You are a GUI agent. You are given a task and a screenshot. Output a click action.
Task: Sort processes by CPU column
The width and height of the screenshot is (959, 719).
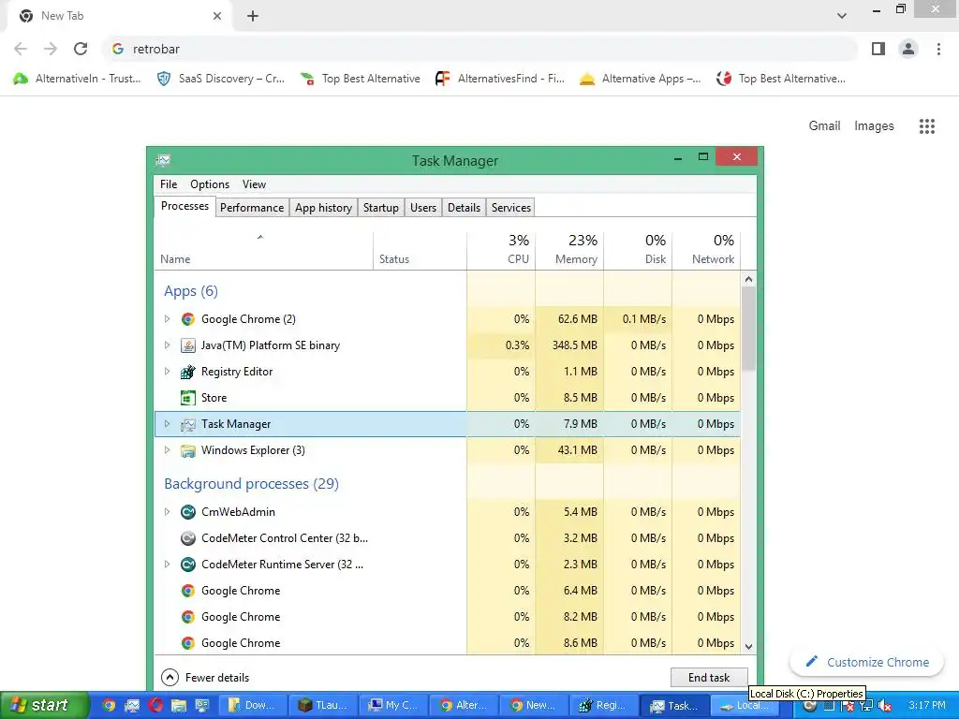tap(501, 251)
